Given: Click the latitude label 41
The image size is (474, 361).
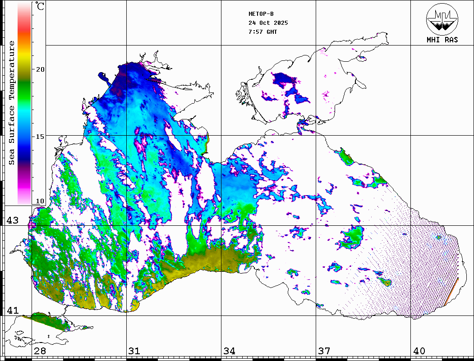Looking at the screenshot, I should pos(12,311).
